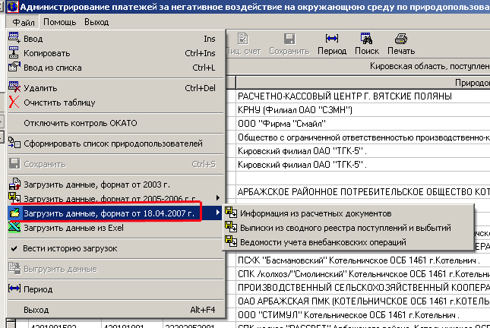The width and height of the screenshot is (490, 328).
Task: Select Выписки из сводного реестра поступлений
Action: click(x=345, y=228)
